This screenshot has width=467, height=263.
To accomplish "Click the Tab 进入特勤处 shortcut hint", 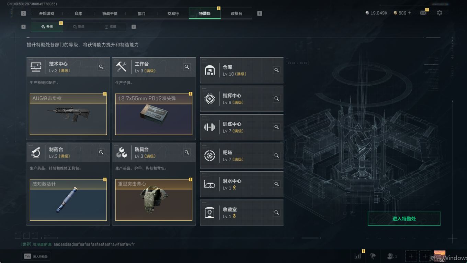I will tap(36, 256).
